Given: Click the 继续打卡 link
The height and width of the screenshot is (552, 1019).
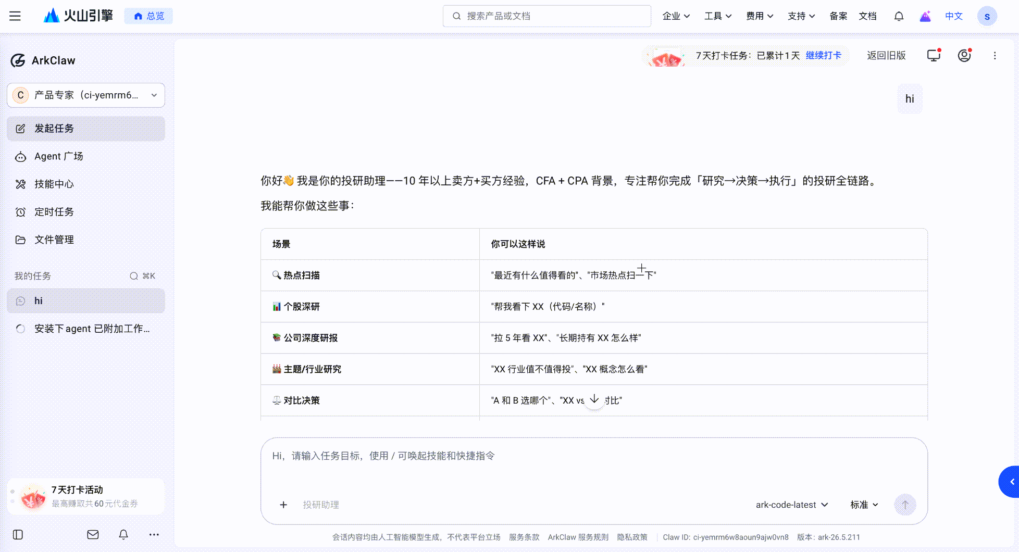Looking at the screenshot, I should (823, 56).
